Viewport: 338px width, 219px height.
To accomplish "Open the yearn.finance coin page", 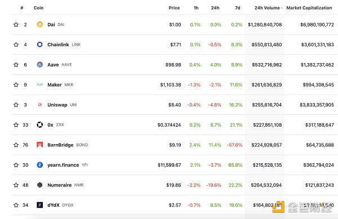I will 63,165.
